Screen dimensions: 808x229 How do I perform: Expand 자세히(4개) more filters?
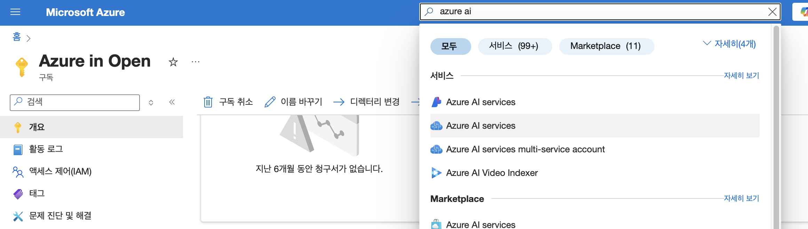729,44
